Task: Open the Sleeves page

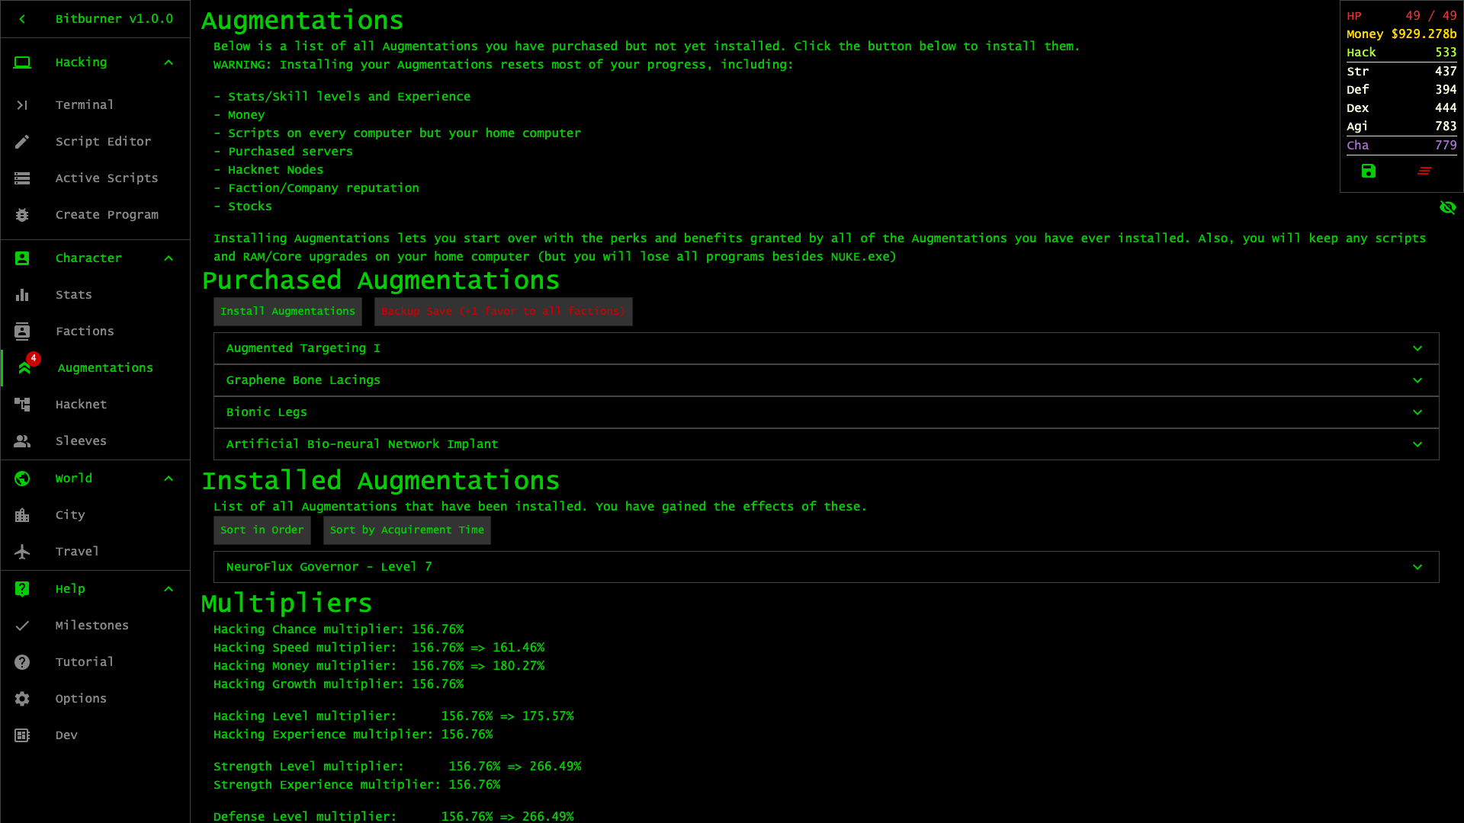Action: pyautogui.click(x=80, y=441)
